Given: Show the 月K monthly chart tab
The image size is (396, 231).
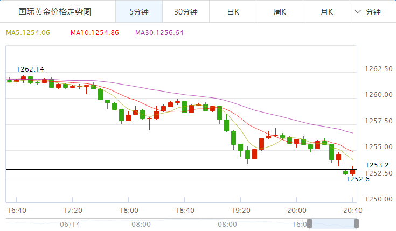Looking at the screenshot, I should [x=326, y=12].
